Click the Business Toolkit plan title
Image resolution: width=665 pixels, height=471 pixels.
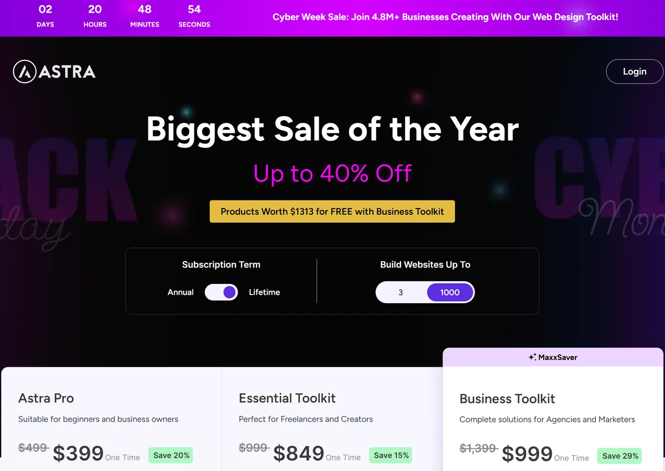[507, 398]
